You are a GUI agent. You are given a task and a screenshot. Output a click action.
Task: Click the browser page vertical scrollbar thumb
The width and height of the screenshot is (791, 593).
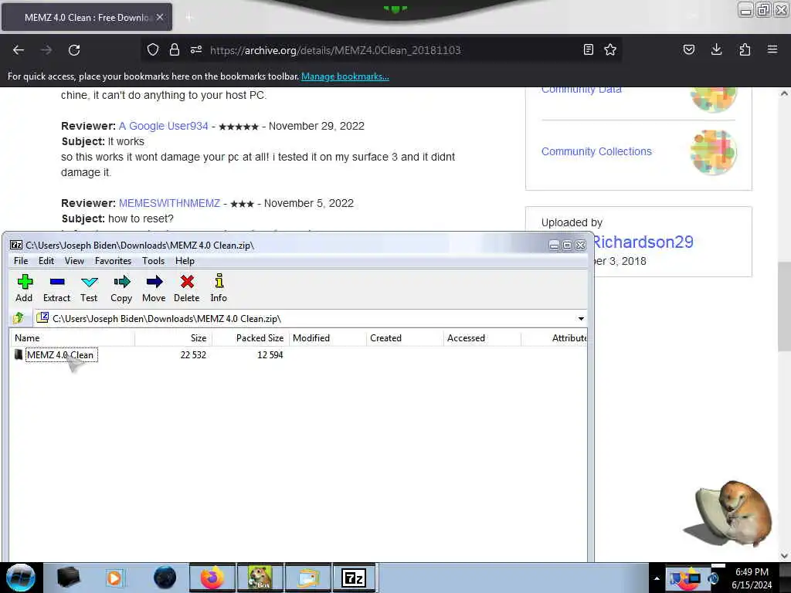(784, 307)
